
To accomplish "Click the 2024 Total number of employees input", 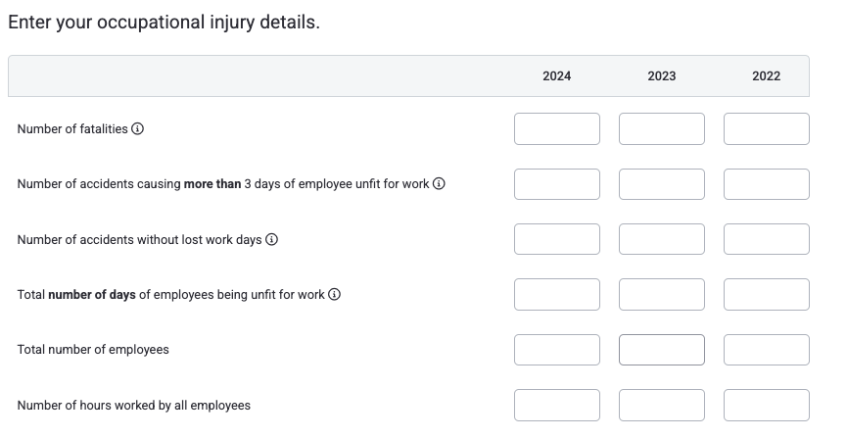I will click(x=557, y=349).
